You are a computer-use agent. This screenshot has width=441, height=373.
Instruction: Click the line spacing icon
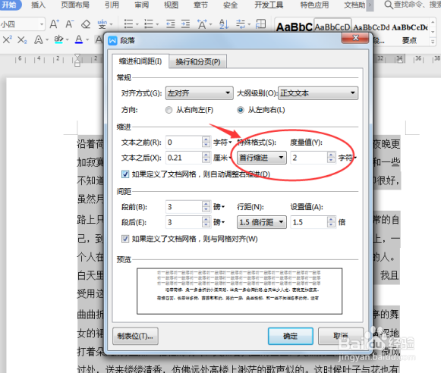241,24
